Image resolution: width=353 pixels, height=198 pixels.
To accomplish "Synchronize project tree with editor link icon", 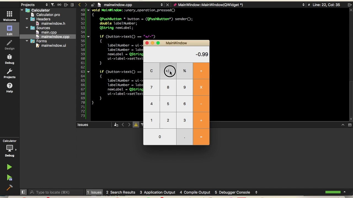I will (59, 5).
